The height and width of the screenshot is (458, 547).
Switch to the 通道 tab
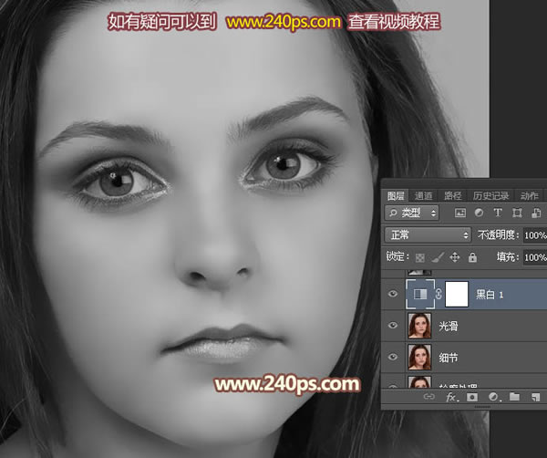[424, 196]
